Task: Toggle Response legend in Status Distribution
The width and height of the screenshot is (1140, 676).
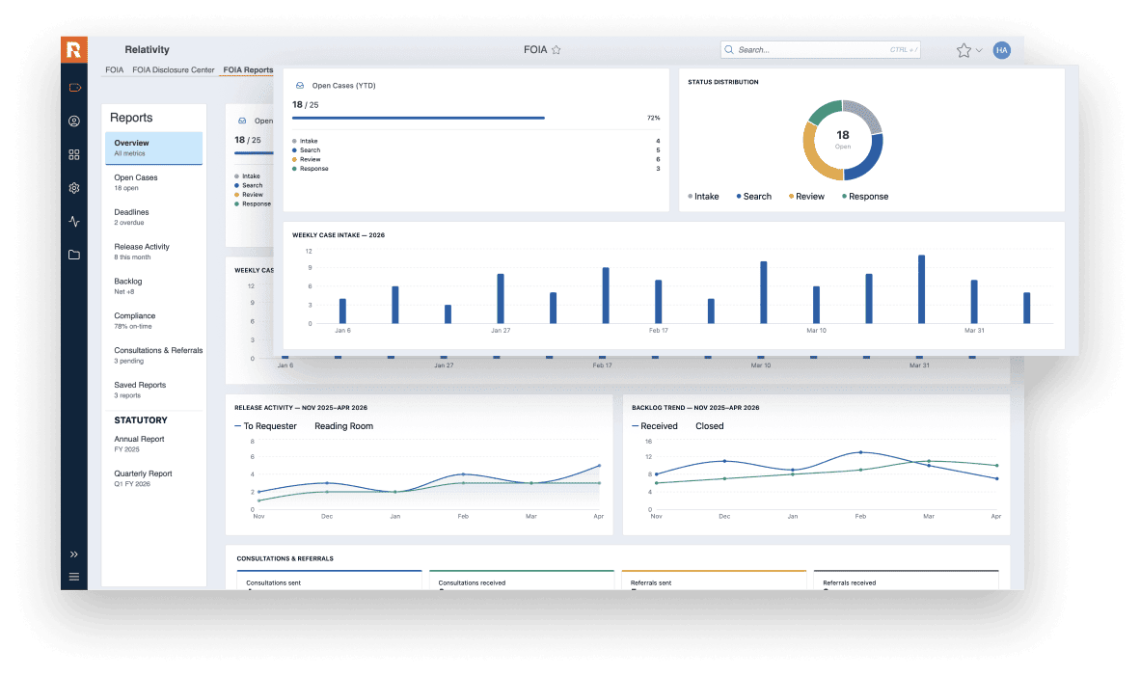Action: click(x=865, y=197)
